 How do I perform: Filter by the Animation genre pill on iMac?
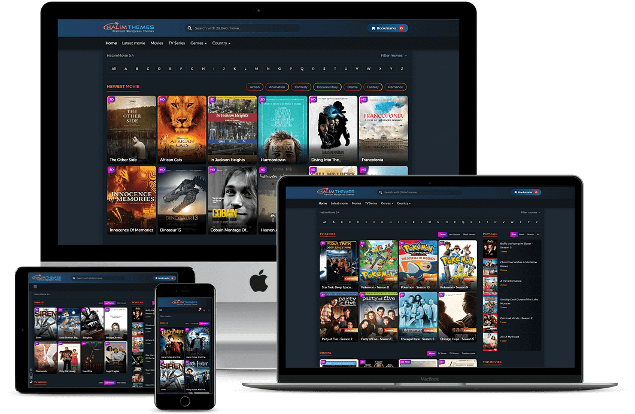click(x=277, y=87)
